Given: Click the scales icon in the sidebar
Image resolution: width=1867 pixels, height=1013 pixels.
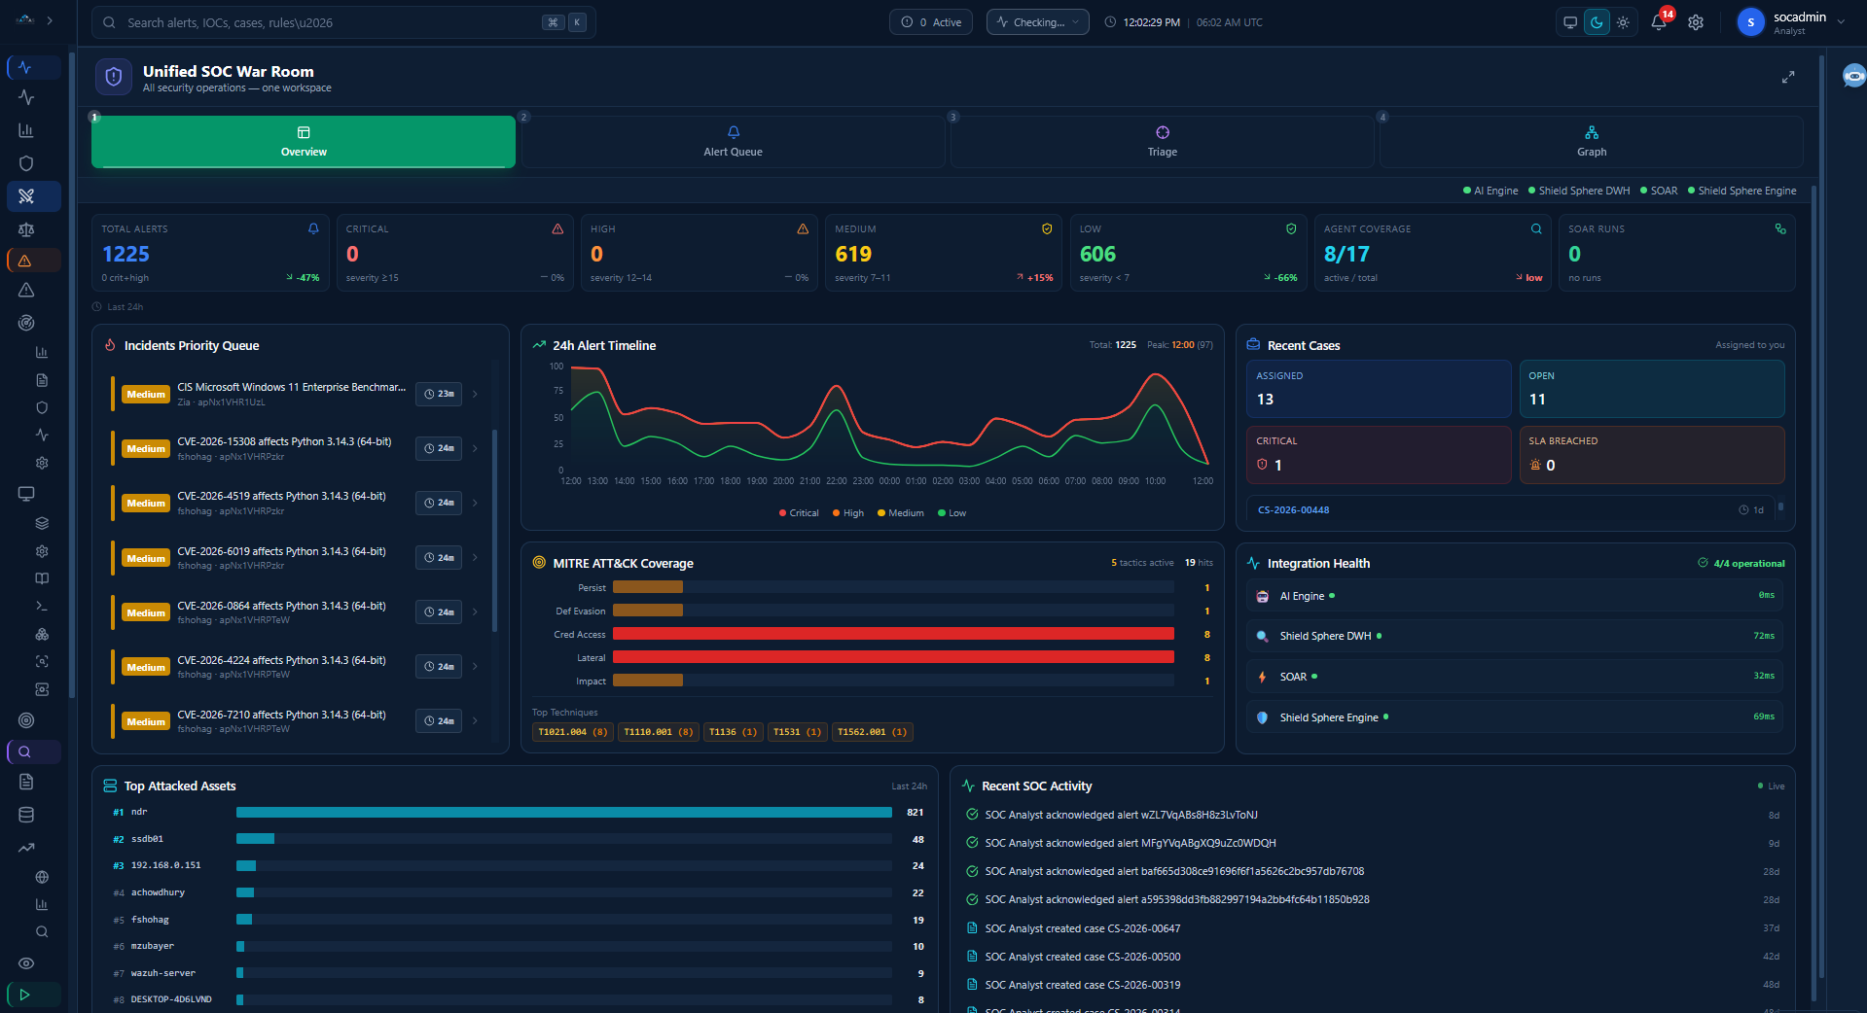Looking at the screenshot, I should click(x=26, y=230).
